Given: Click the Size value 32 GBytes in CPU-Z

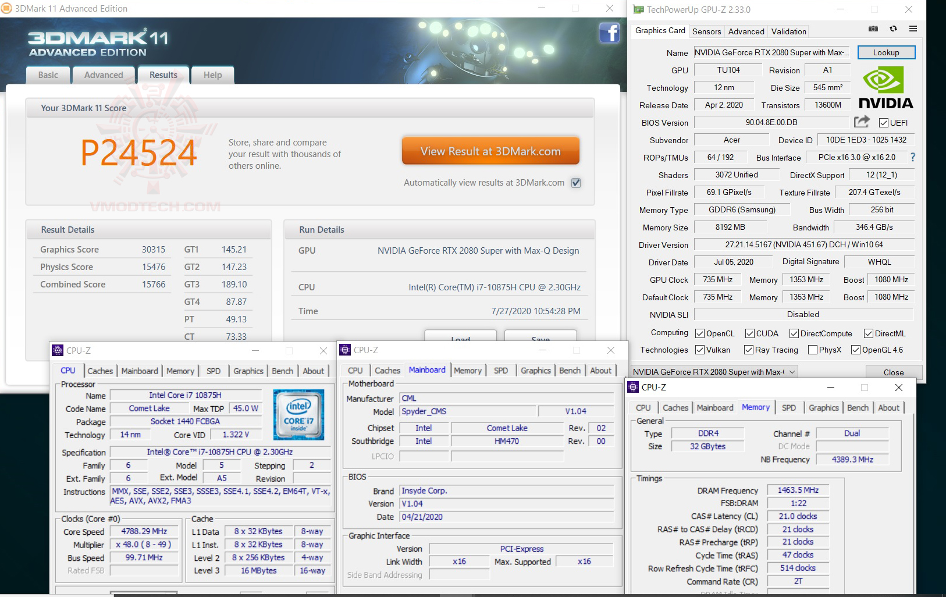Looking at the screenshot, I should [x=707, y=446].
